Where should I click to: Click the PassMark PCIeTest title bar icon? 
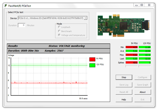[x=5, y=6]
